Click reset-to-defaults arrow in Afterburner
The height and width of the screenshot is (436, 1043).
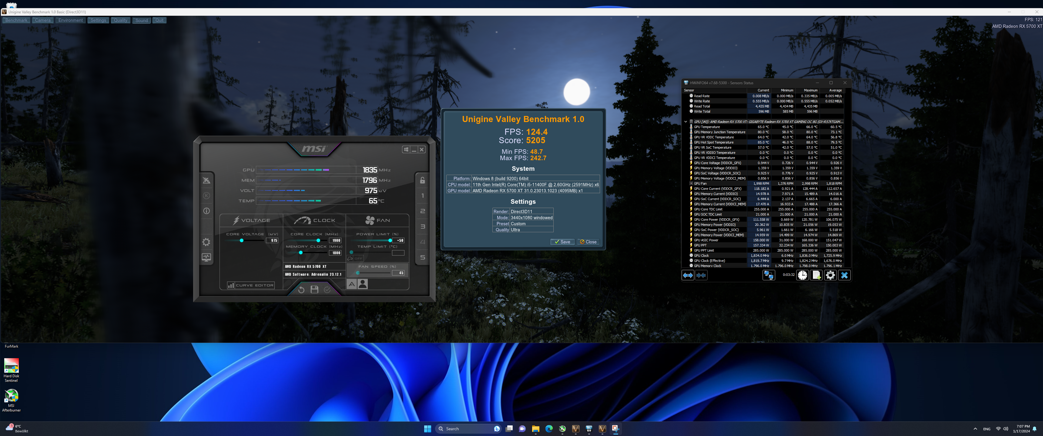pos(301,289)
